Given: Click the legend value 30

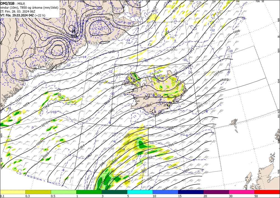Looking at the screenshot, I should click(x=231, y=196).
